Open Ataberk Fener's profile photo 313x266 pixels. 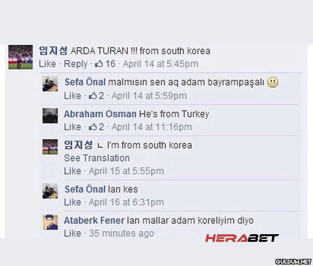[x=50, y=222]
